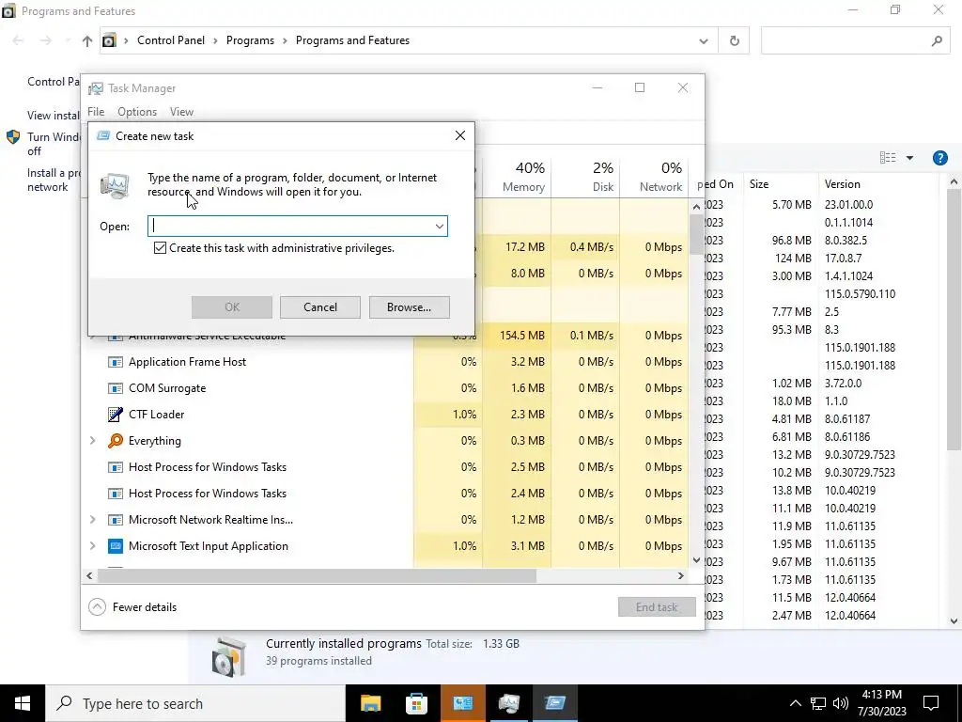Click the disabled End task button
Image resolution: width=962 pixels, height=722 pixels.
[657, 607]
